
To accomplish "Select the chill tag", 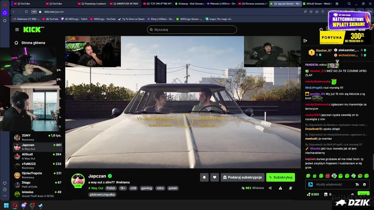I will (x=133, y=188).
